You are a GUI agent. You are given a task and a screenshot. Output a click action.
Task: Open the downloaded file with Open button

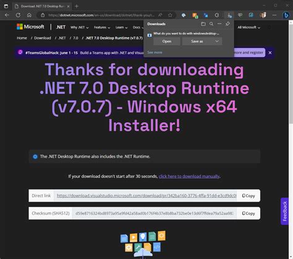point(167,41)
